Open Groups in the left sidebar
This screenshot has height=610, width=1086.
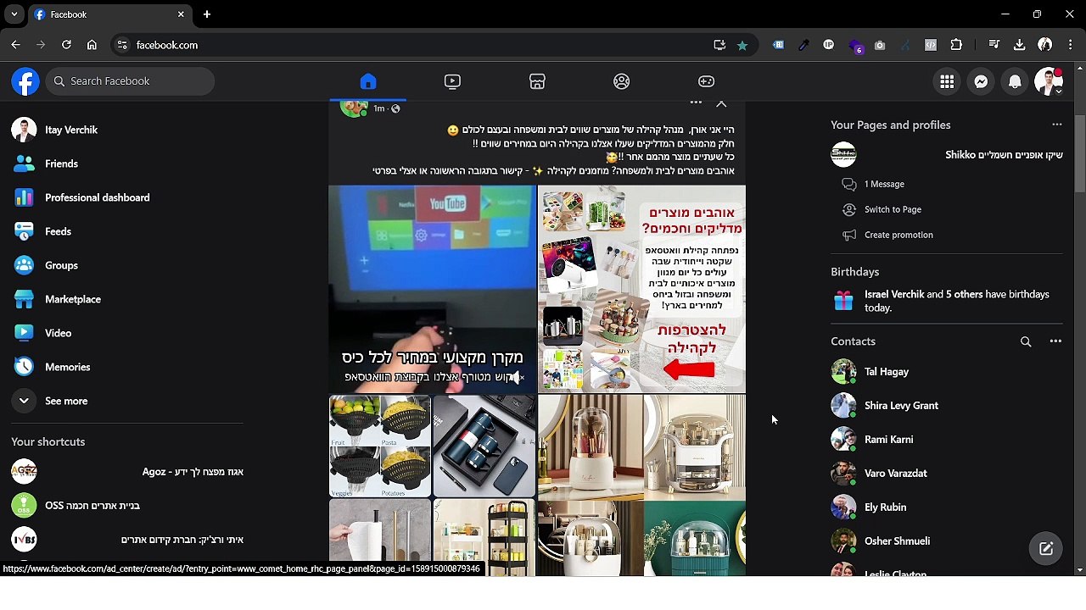tap(127, 265)
